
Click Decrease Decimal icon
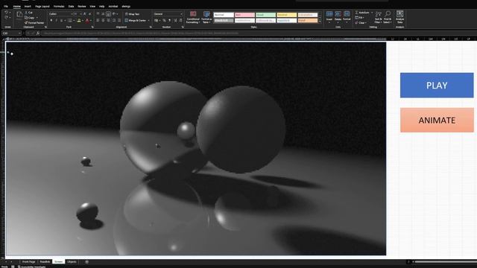[x=180, y=20]
